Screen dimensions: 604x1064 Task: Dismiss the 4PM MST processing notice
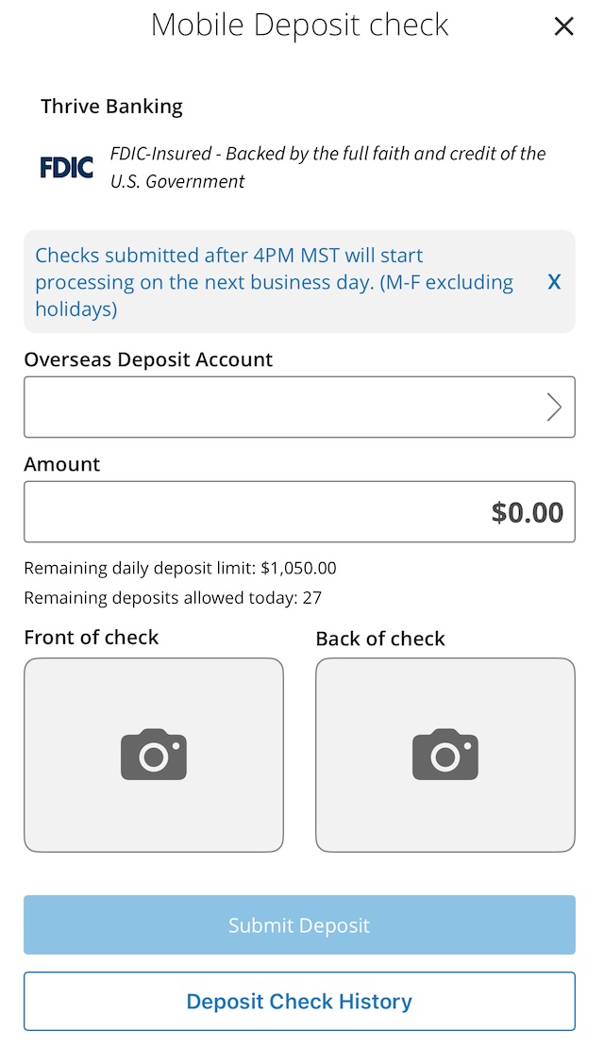coord(554,282)
